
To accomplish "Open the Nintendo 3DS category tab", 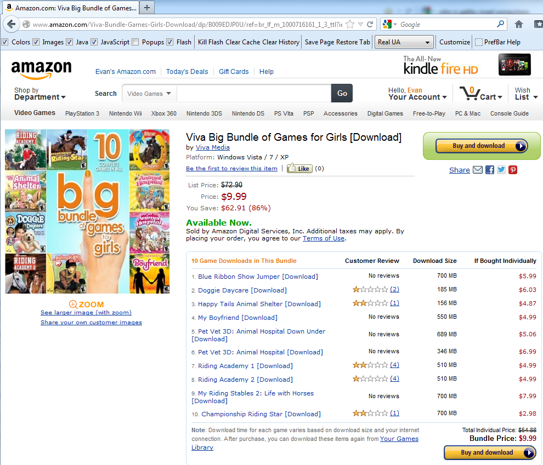I will point(204,113).
